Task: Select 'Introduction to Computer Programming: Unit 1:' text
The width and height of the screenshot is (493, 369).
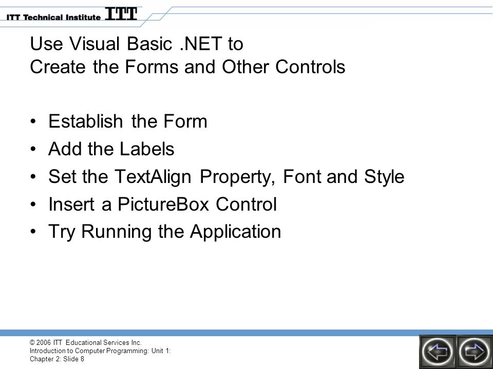Action: click(x=100, y=351)
